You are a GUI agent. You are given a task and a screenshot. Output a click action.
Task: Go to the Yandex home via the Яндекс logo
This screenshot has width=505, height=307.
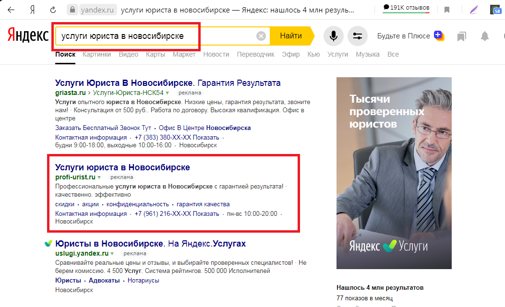[28, 35]
